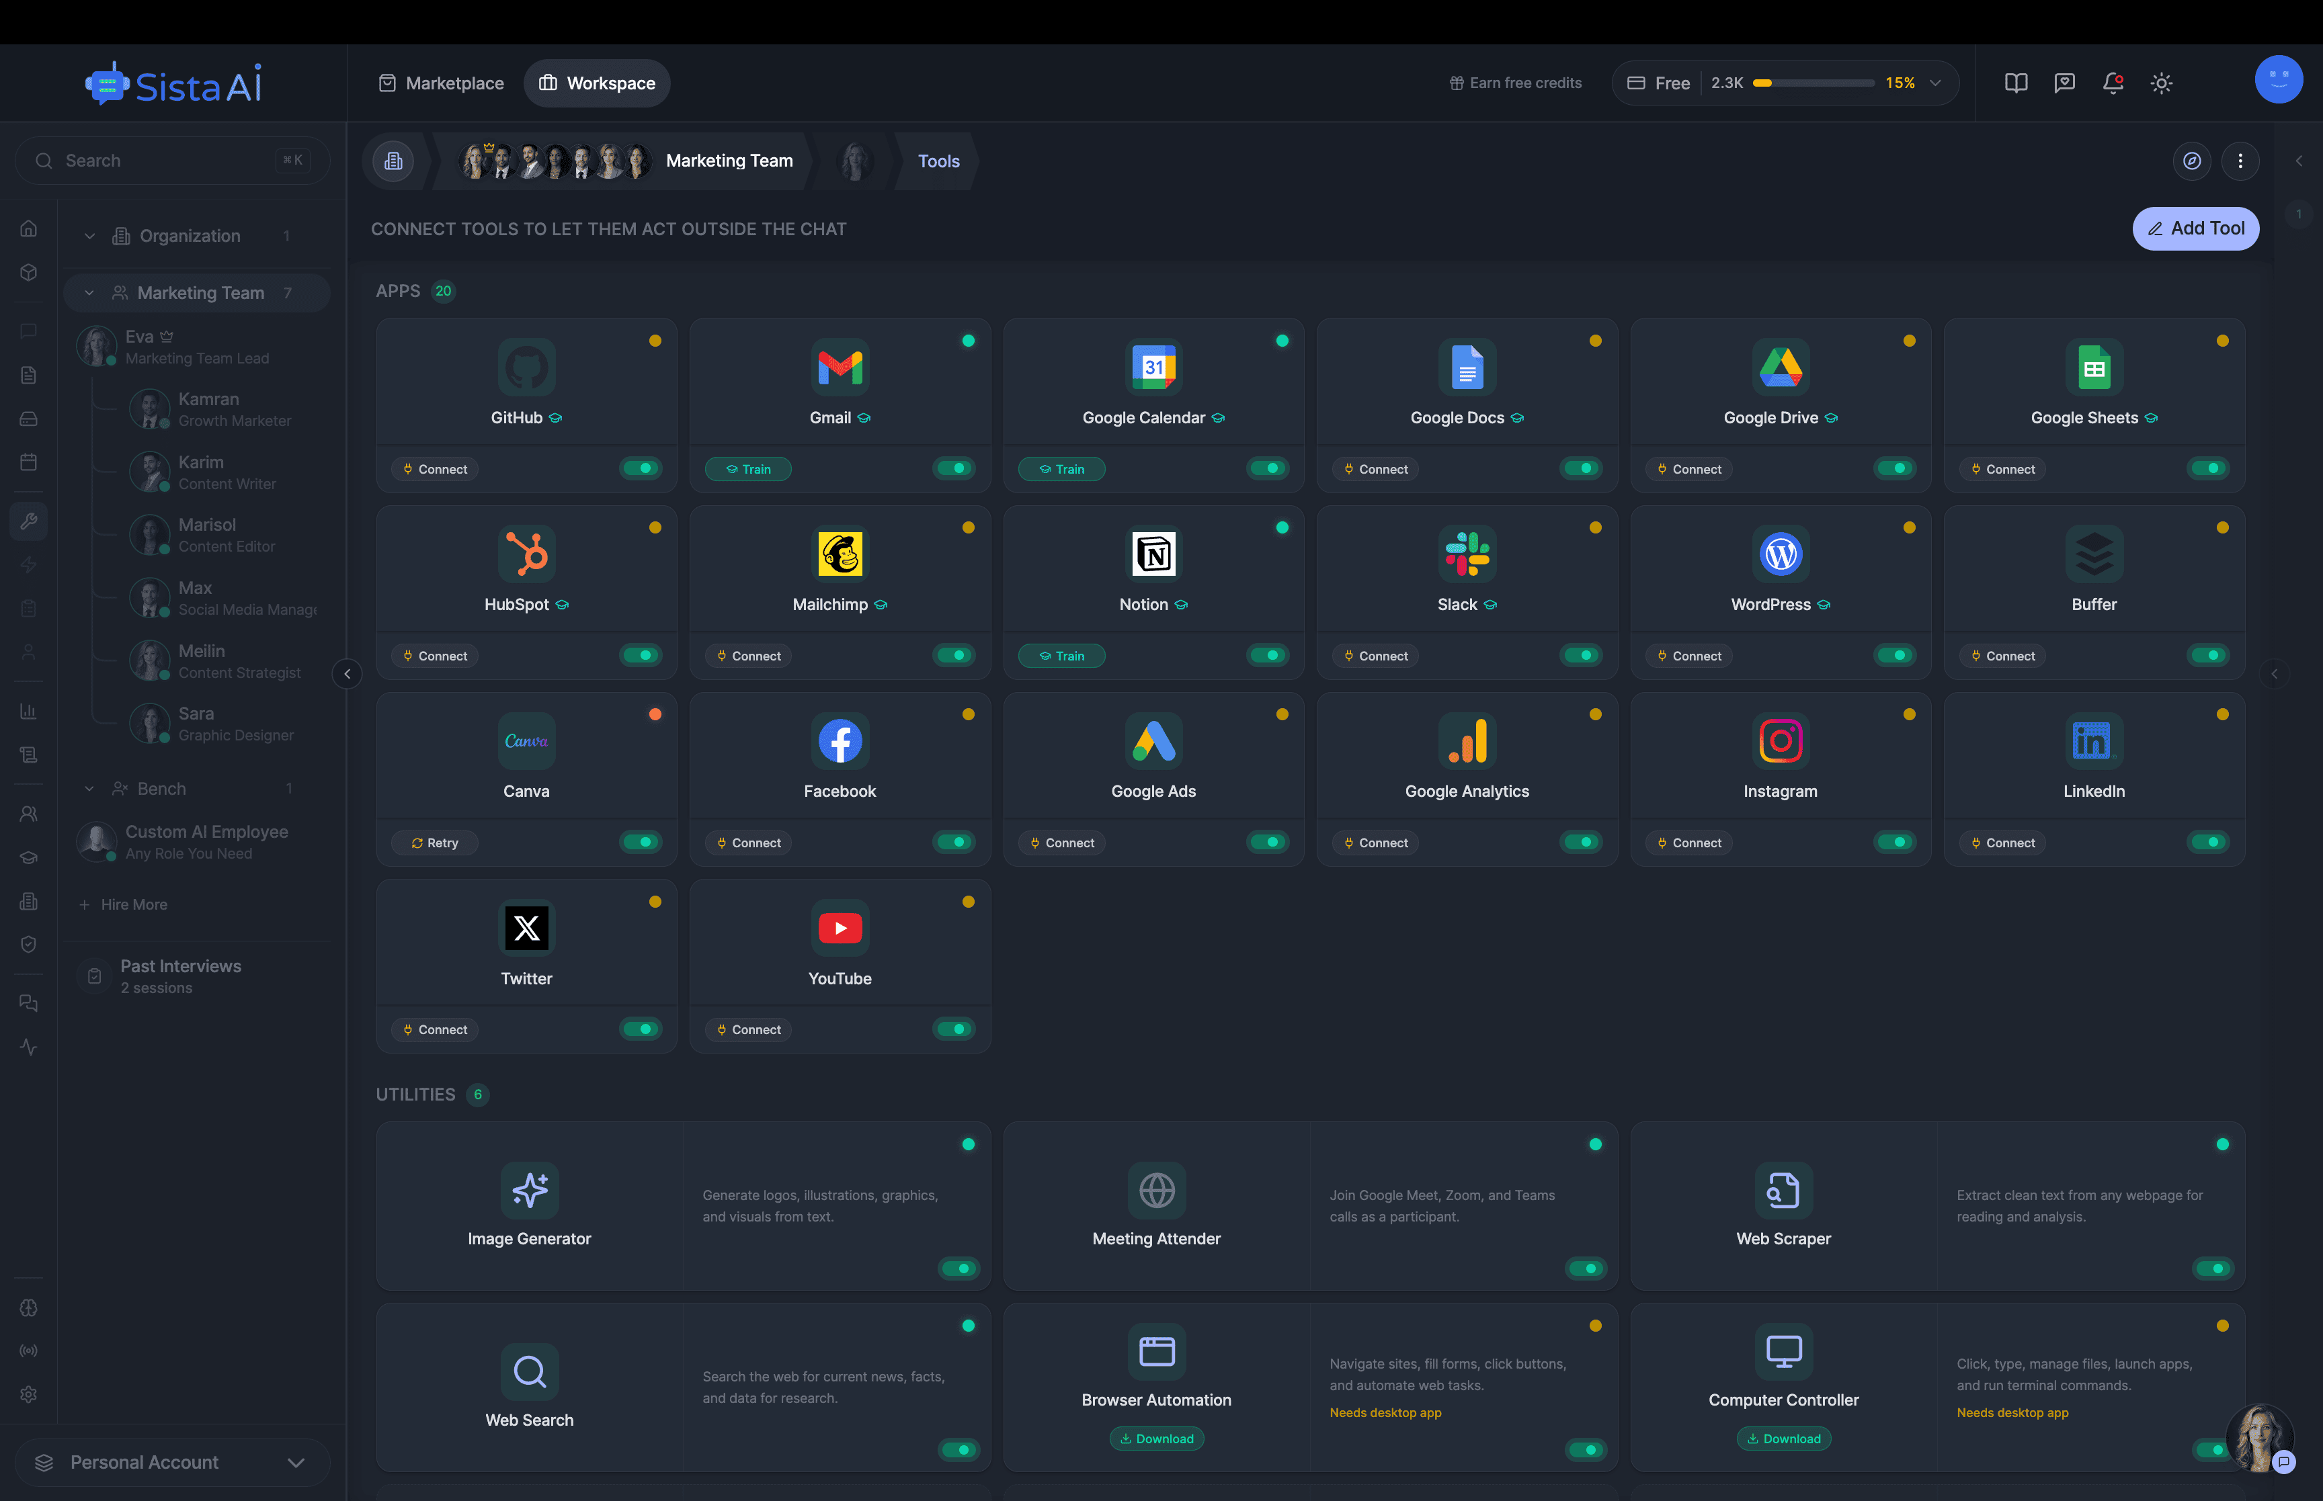Open the notifications bell icon

(2113, 83)
